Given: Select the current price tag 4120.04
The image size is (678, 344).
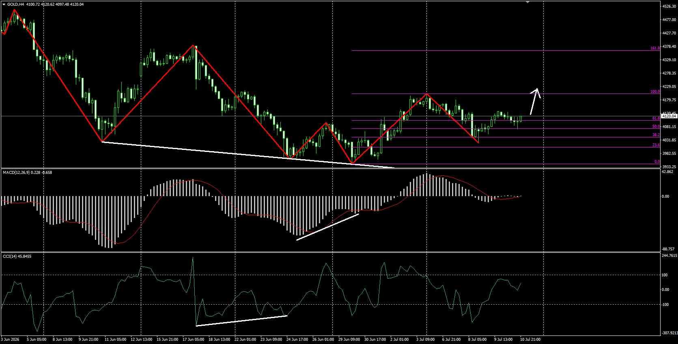Looking at the screenshot, I should [668, 116].
